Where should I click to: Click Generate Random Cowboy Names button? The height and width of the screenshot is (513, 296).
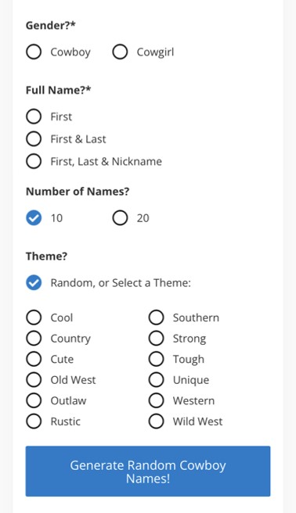coord(148,471)
